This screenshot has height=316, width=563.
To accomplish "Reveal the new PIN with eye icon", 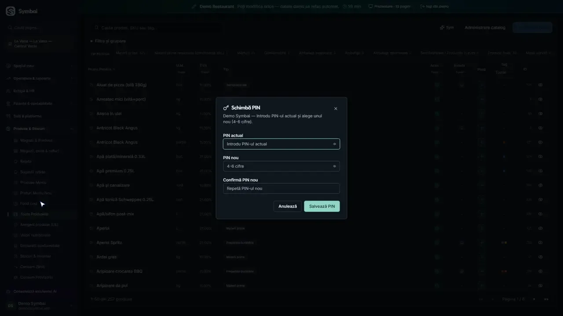I will (x=334, y=166).
